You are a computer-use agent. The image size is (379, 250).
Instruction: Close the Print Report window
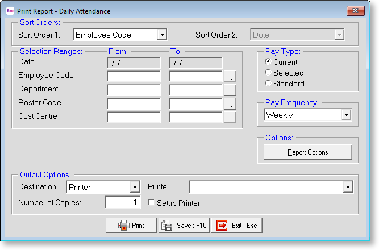(x=355, y=11)
